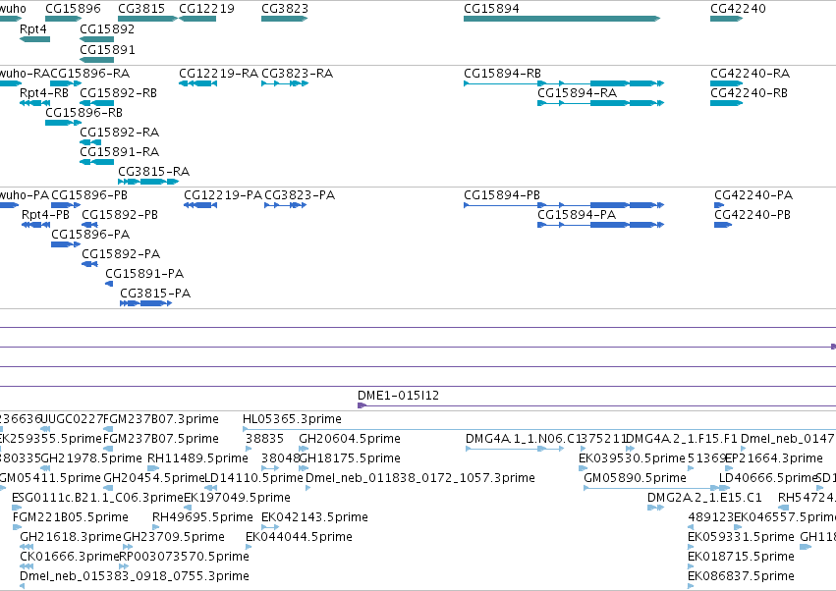
Task: Select protein Rpt4-PB
Action: [x=35, y=225]
